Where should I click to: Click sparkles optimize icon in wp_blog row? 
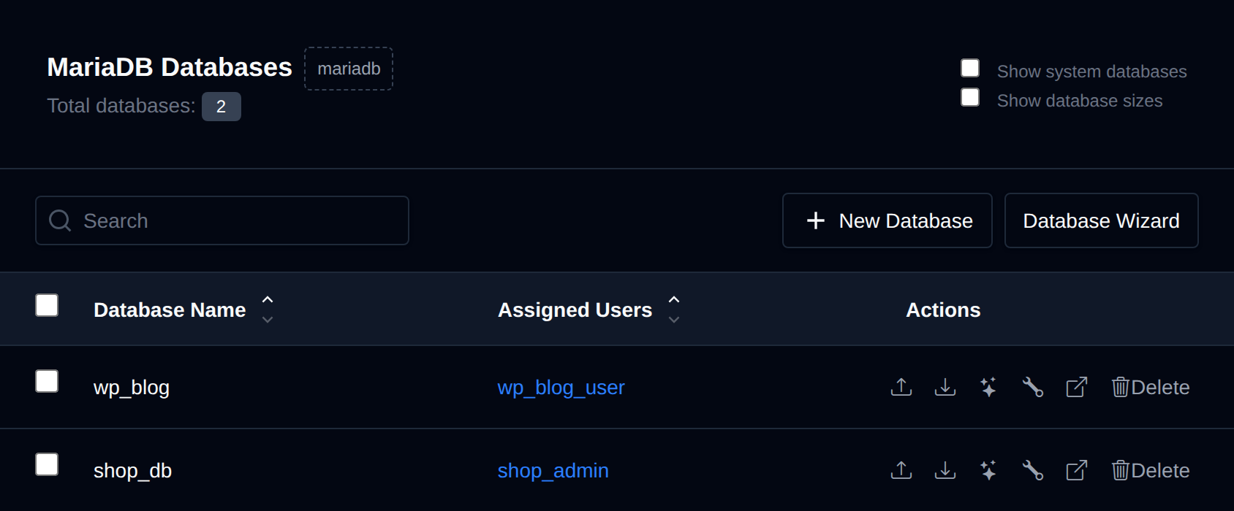[x=988, y=387]
